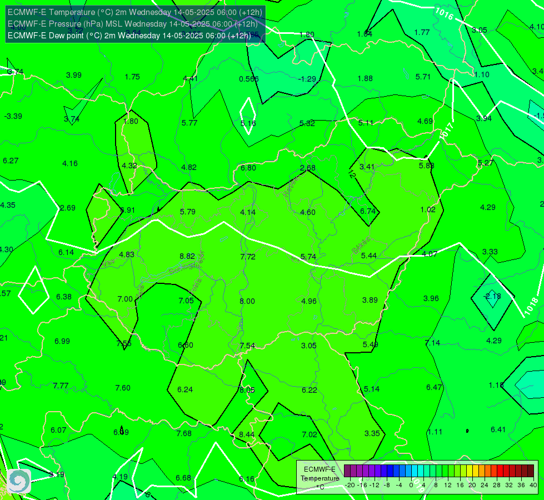Click the purple swatch above -20 in scale
The width and height of the screenshot is (544, 500).
pos(347,471)
